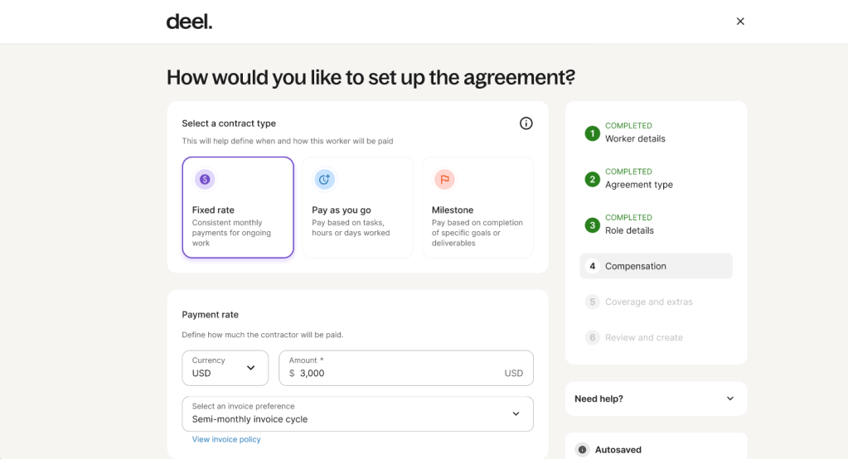Jump to the Agreement type step
The width and height of the screenshot is (848, 459).
(638, 185)
